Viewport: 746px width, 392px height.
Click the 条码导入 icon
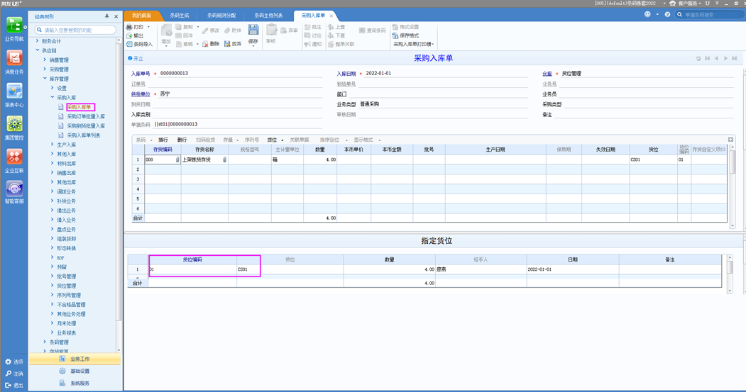[x=129, y=44]
